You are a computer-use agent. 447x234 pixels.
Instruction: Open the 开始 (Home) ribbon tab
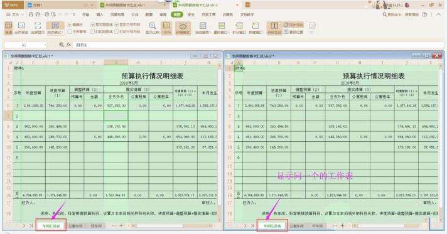(x=85, y=14)
